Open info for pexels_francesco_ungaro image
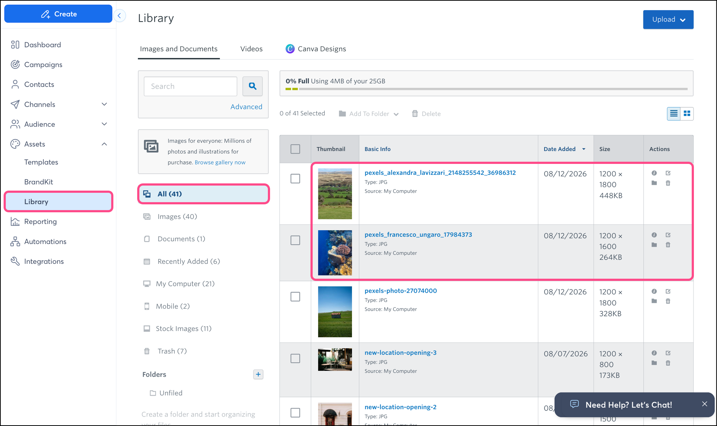 click(654, 235)
